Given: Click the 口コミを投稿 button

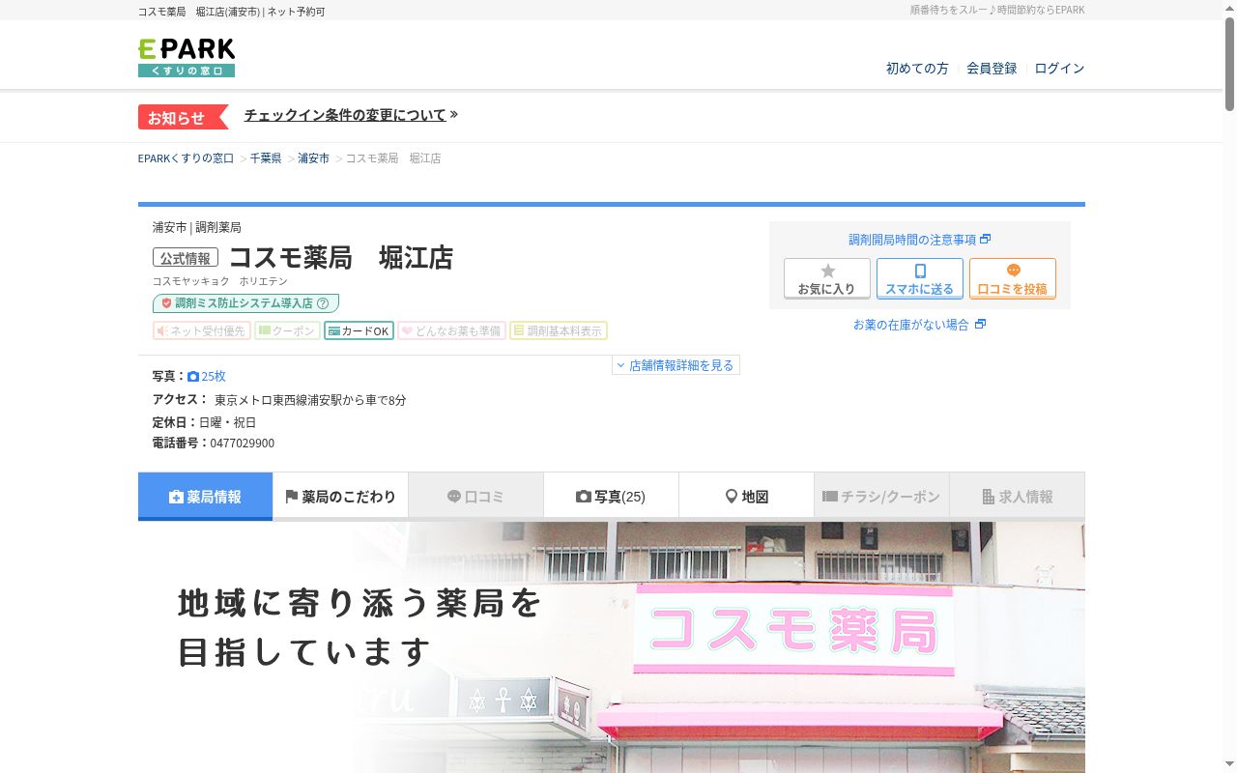Looking at the screenshot, I should (1013, 278).
